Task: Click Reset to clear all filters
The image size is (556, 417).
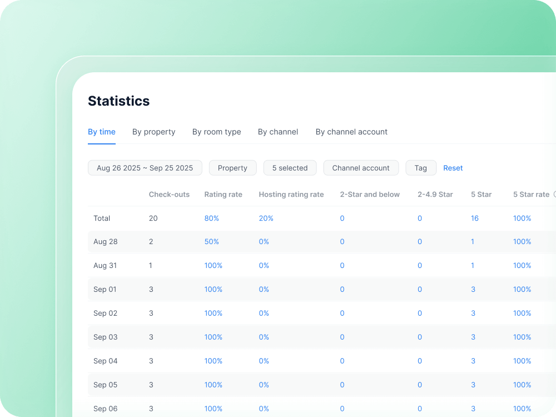Action: pos(453,167)
